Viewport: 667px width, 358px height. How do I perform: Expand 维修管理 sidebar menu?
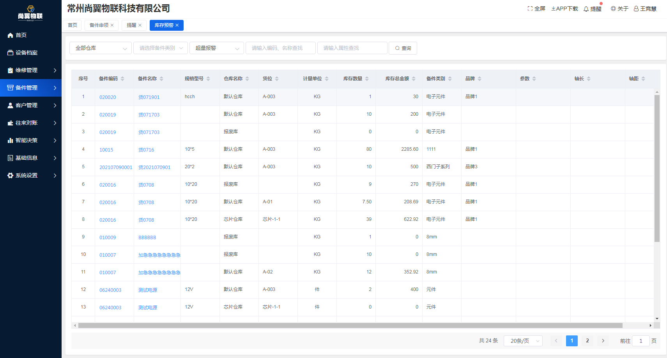pyautogui.click(x=31, y=70)
